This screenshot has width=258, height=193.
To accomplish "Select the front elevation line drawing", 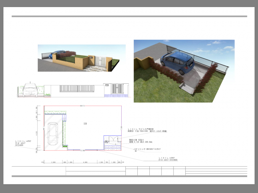I will click(x=74, y=90).
